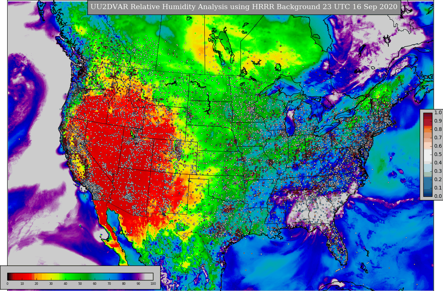Click the "30" tick label on the humidity colorbar
Image resolution: width=443 pixels, height=291 pixels.
(x=51, y=284)
